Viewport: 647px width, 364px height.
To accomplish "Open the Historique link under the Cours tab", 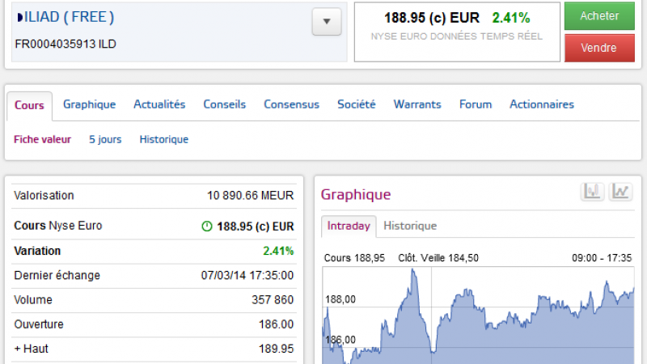I will point(163,139).
